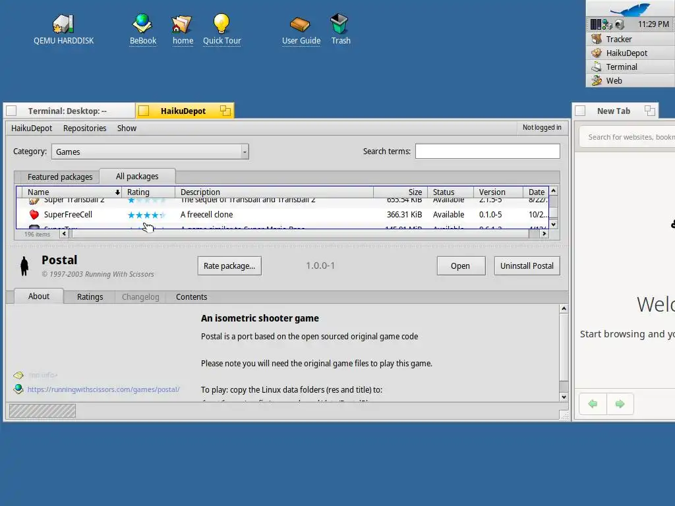Go back in the Web browser

(593, 404)
